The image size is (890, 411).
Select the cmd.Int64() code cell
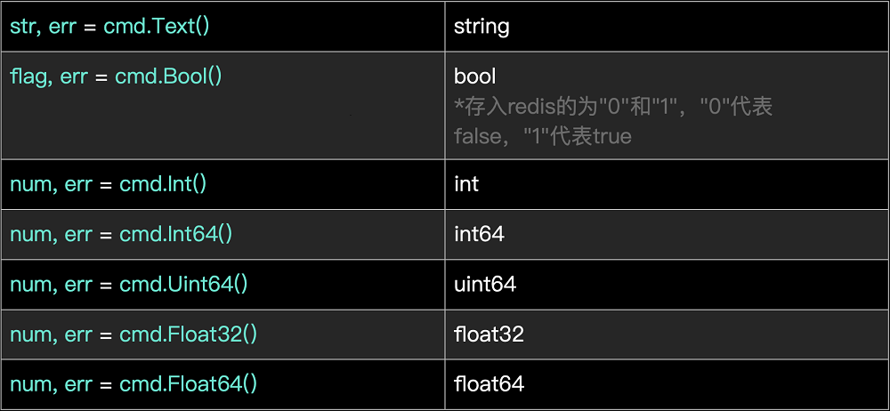223,235
